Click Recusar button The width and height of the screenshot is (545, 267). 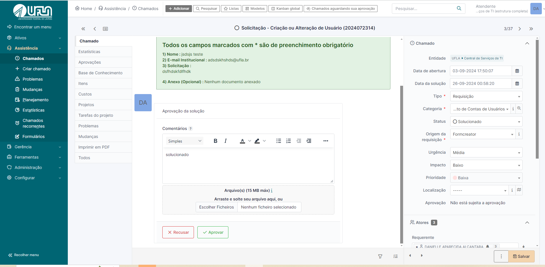point(178,232)
